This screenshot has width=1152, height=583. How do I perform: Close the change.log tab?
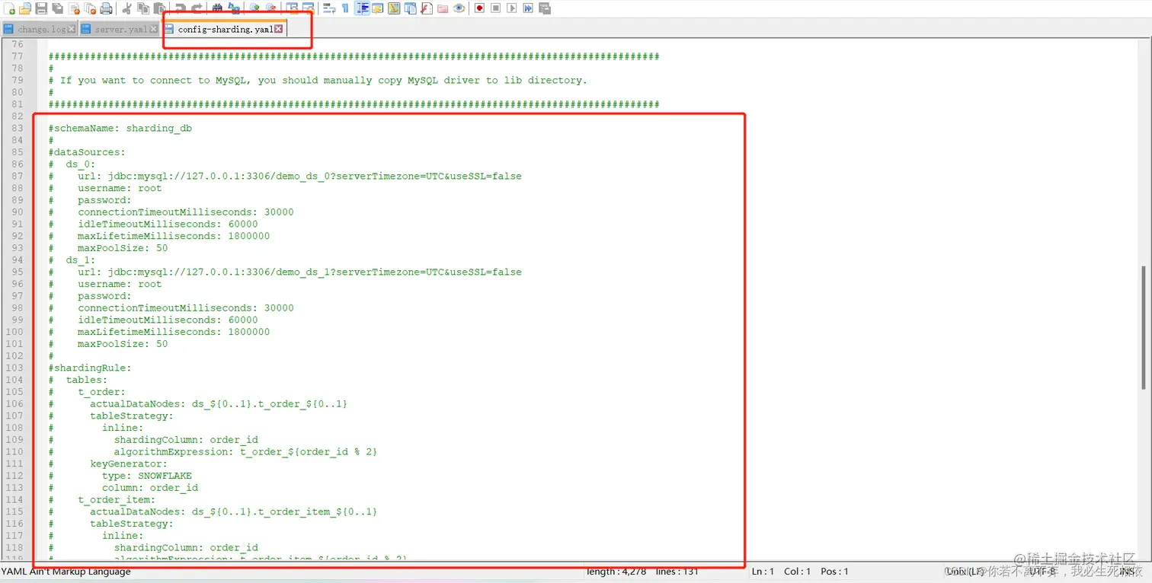tap(72, 29)
